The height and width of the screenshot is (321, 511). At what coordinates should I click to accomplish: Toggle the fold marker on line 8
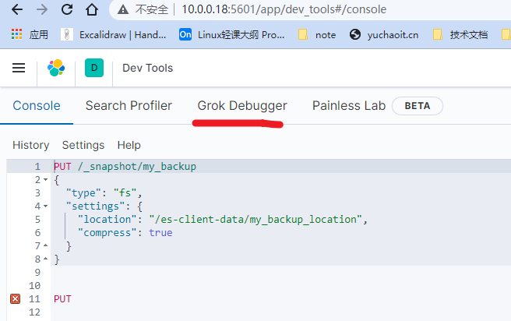tap(46, 259)
